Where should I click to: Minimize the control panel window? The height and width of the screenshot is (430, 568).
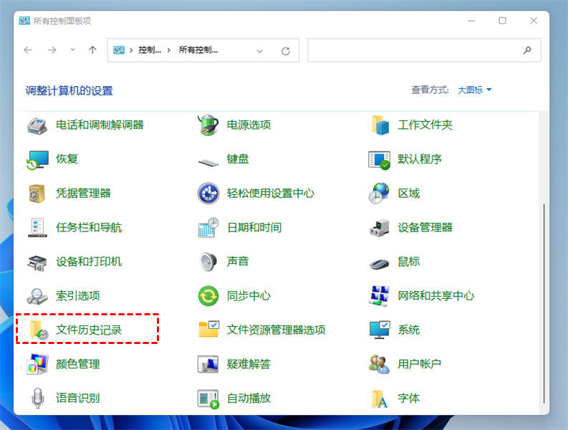[471, 21]
